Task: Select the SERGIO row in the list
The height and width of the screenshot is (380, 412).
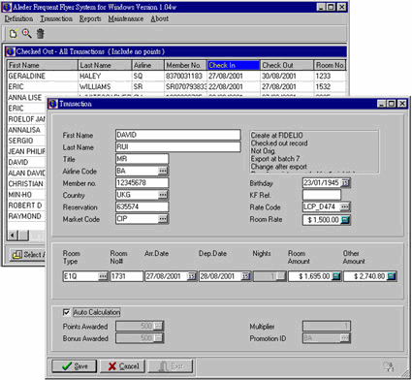Action: [26, 141]
